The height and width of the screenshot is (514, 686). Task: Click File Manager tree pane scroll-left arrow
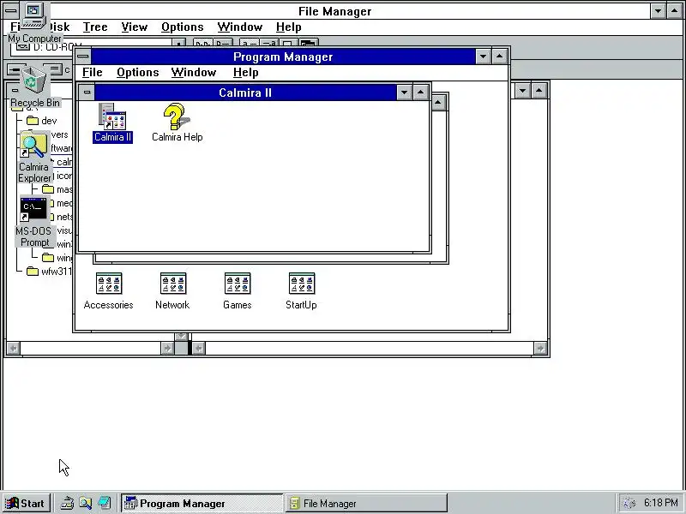(x=14, y=348)
